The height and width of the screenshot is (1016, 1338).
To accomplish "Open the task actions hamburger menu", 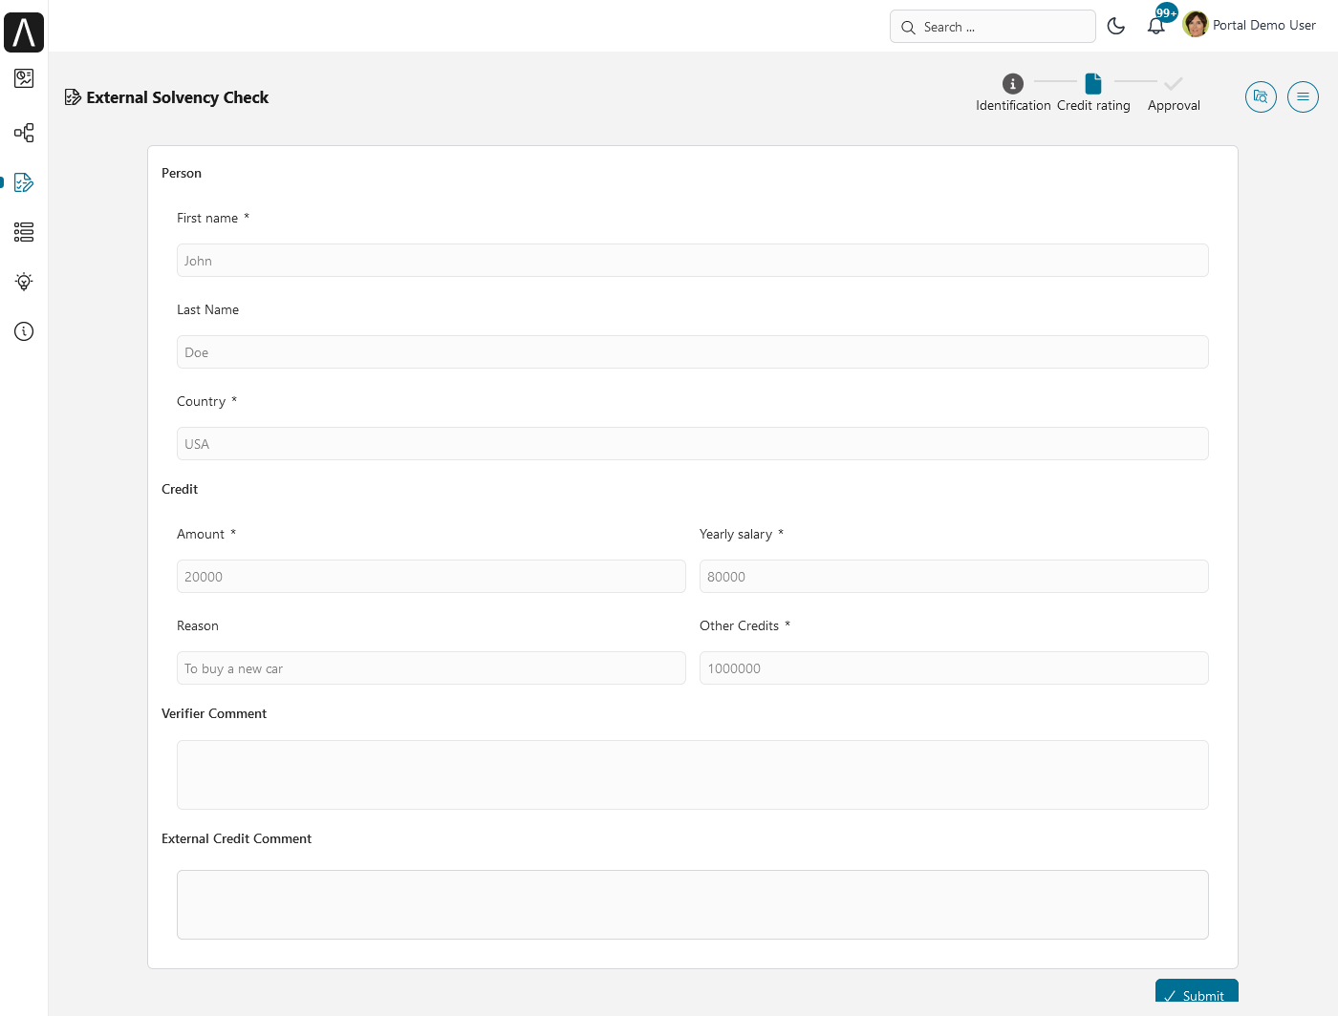I will point(1303,96).
